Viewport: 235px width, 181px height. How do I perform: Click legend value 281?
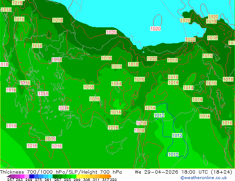48,180
